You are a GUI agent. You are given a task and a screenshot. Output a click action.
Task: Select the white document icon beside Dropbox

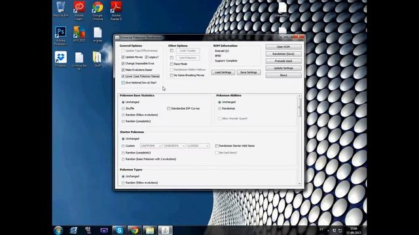[79, 61]
